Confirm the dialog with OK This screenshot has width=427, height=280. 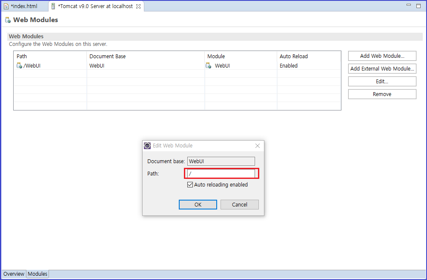(x=198, y=205)
